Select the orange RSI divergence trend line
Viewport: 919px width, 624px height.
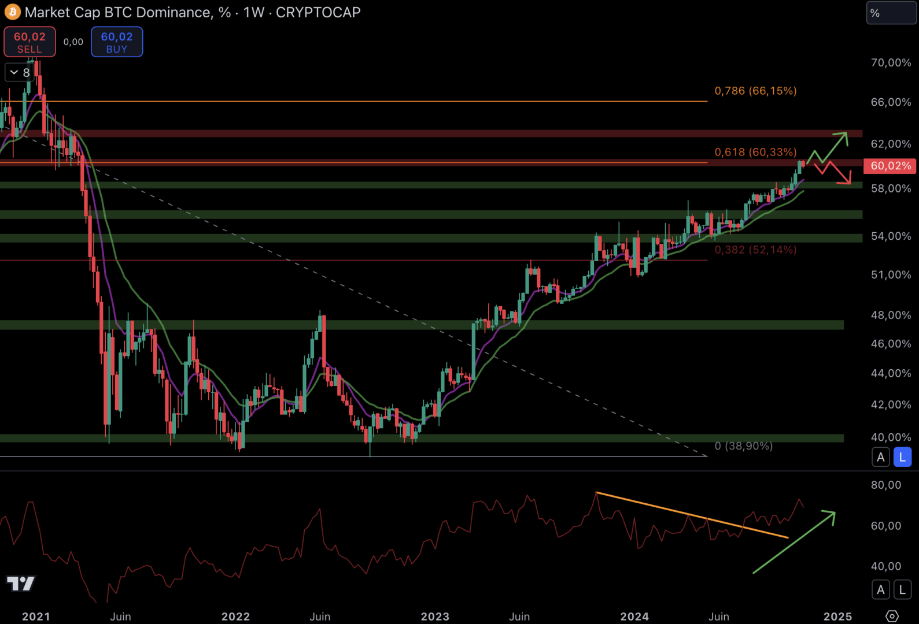click(x=691, y=515)
